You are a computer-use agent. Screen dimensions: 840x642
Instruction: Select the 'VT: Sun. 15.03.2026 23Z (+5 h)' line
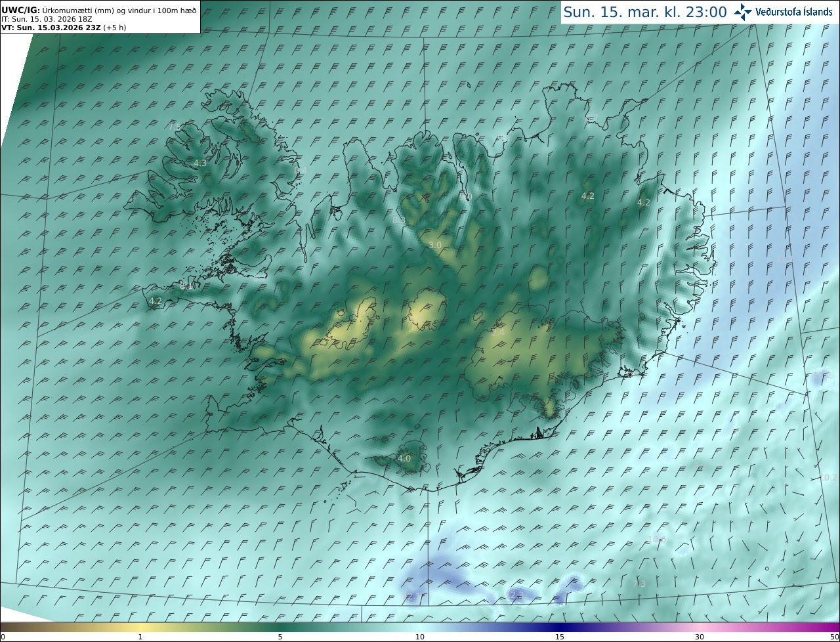click(64, 28)
